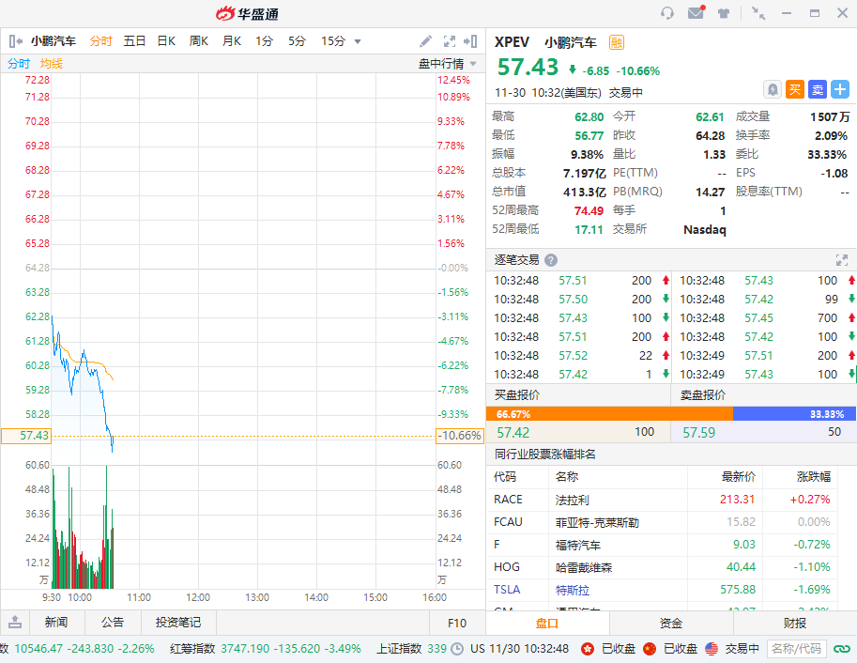Select the 资金 bottom tab

670,623
